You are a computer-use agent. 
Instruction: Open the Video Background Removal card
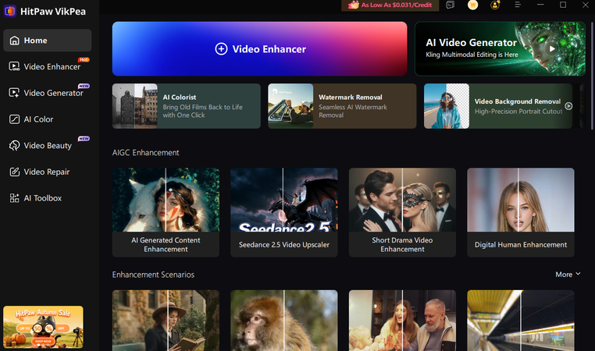point(498,106)
